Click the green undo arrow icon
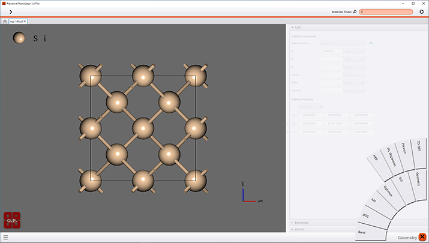The image size is (429, 243). (x=371, y=43)
